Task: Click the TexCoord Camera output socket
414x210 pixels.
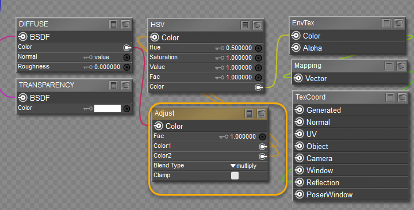Action: pos(300,158)
